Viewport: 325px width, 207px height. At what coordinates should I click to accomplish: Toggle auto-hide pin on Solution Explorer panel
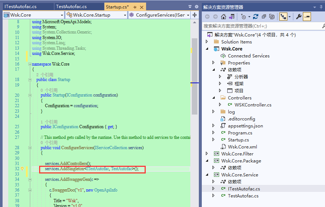pyautogui.click(x=321, y=7)
